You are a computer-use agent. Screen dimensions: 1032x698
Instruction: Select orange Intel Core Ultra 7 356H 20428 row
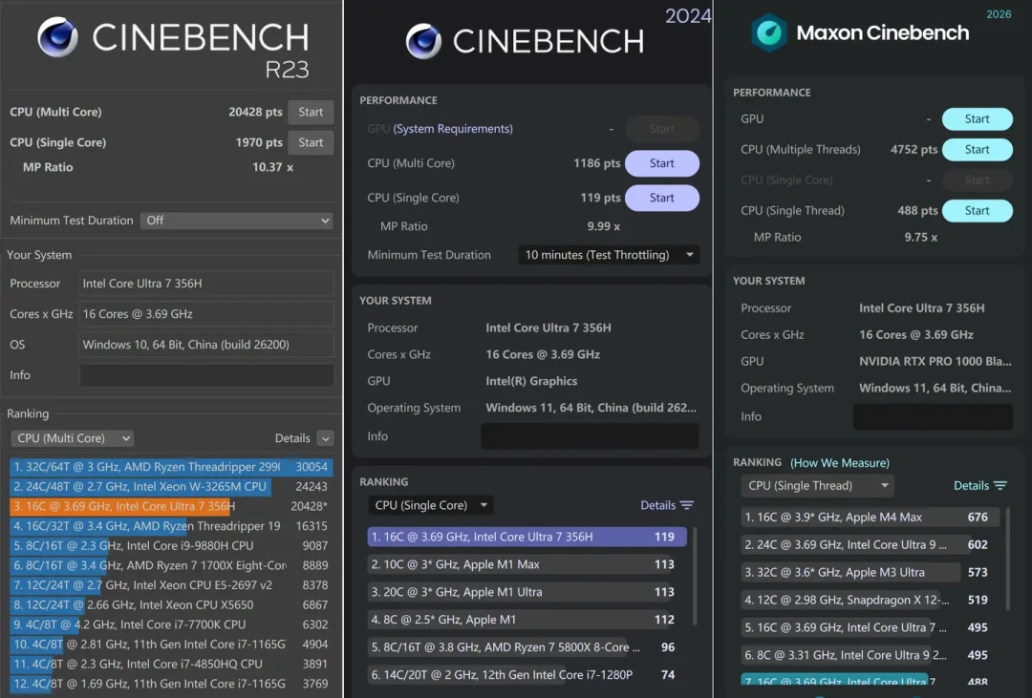(x=171, y=506)
